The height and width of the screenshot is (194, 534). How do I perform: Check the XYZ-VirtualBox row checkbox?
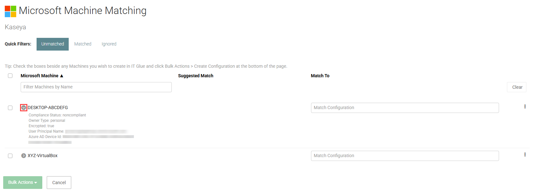tap(10, 156)
